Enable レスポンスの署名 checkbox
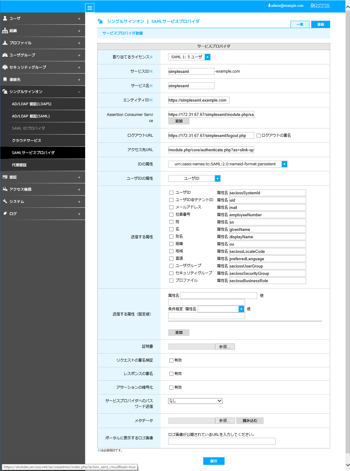350x471 pixels. coord(171,374)
